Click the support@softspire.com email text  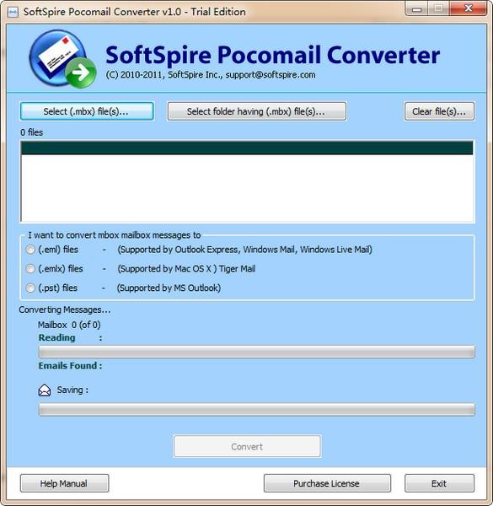click(271, 75)
